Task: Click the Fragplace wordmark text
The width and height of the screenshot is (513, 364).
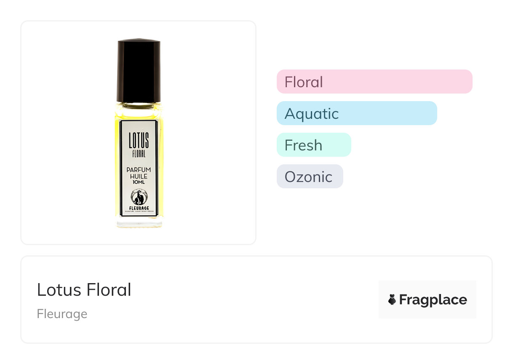Action: 433,300
